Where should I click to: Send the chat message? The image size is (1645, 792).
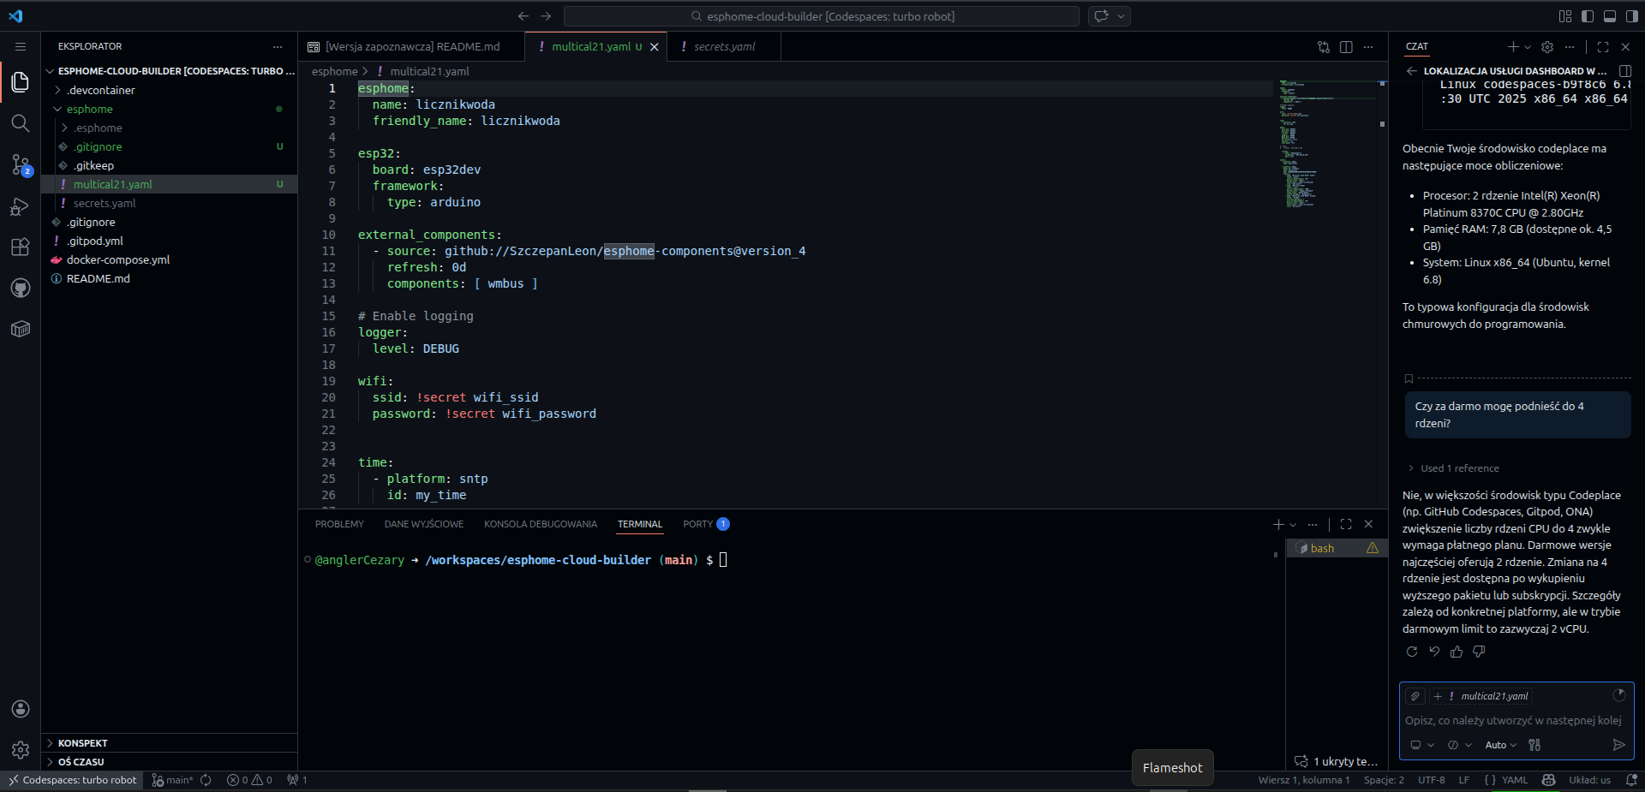[x=1618, y=745]
